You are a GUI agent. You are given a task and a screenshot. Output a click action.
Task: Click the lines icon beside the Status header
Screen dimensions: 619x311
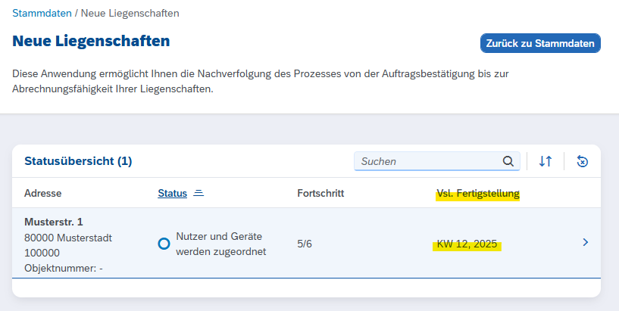coord(199,193)
